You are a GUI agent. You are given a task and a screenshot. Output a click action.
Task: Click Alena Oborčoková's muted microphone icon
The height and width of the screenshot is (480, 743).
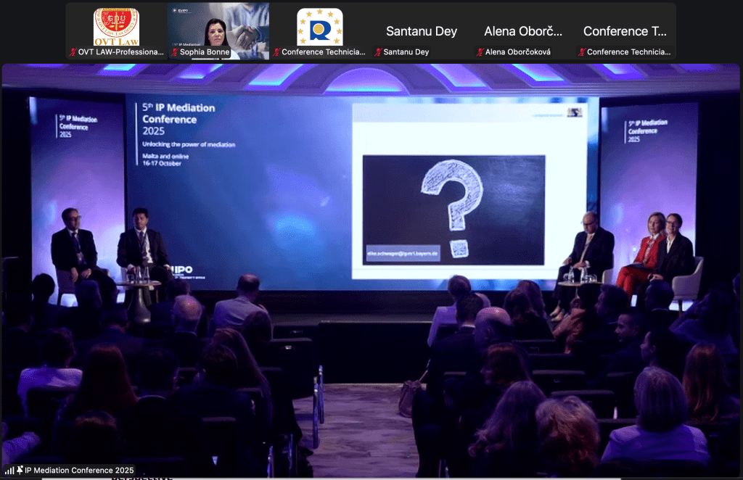[x=480, y=52]
